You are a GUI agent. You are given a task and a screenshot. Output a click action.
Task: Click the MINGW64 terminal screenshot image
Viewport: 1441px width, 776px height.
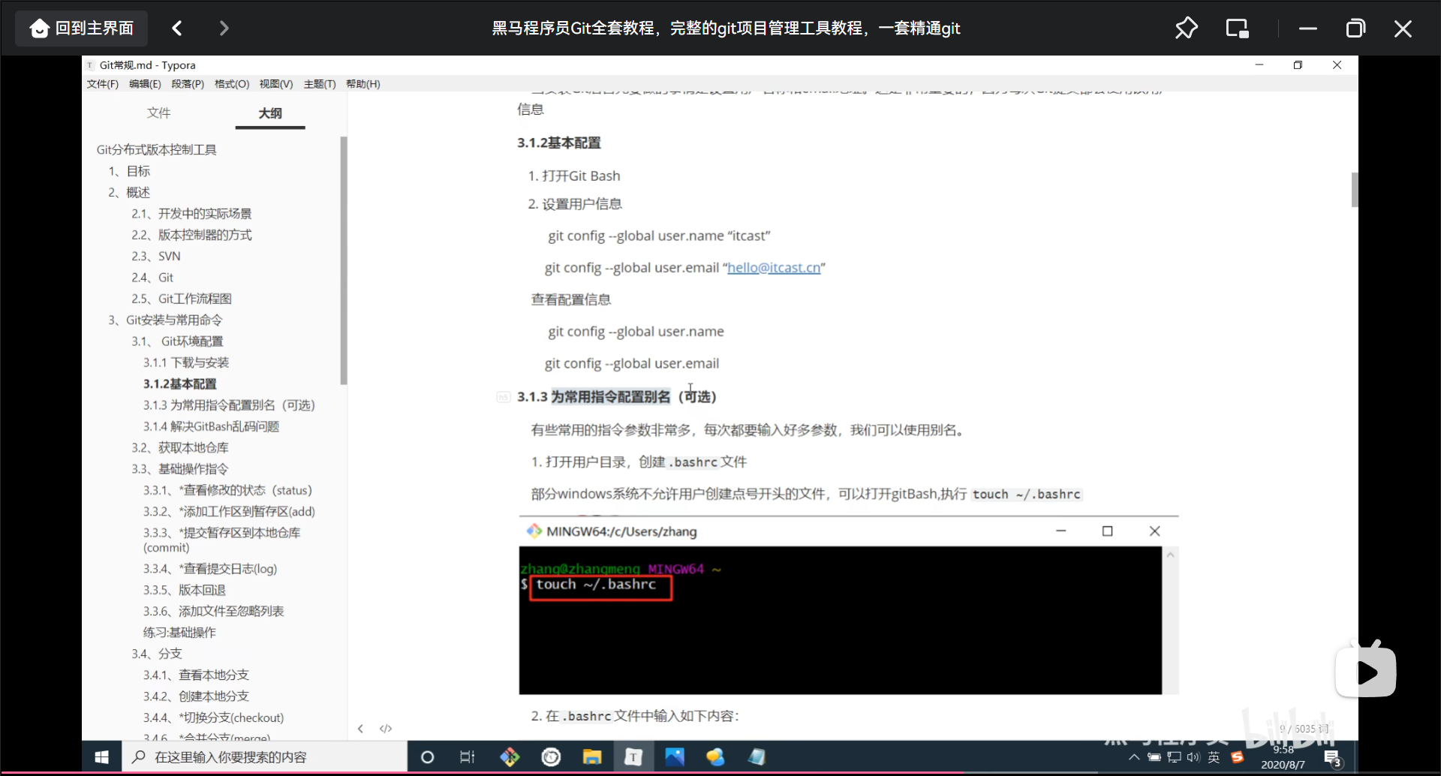coord(849,606)
